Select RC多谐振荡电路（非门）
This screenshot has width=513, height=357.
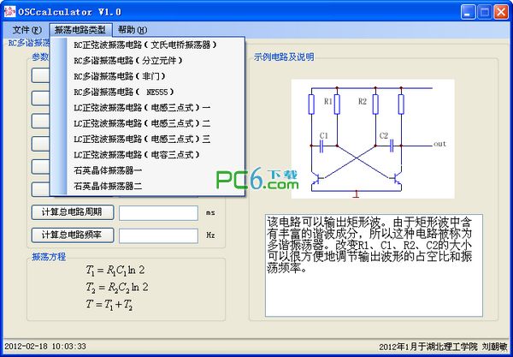121,75
